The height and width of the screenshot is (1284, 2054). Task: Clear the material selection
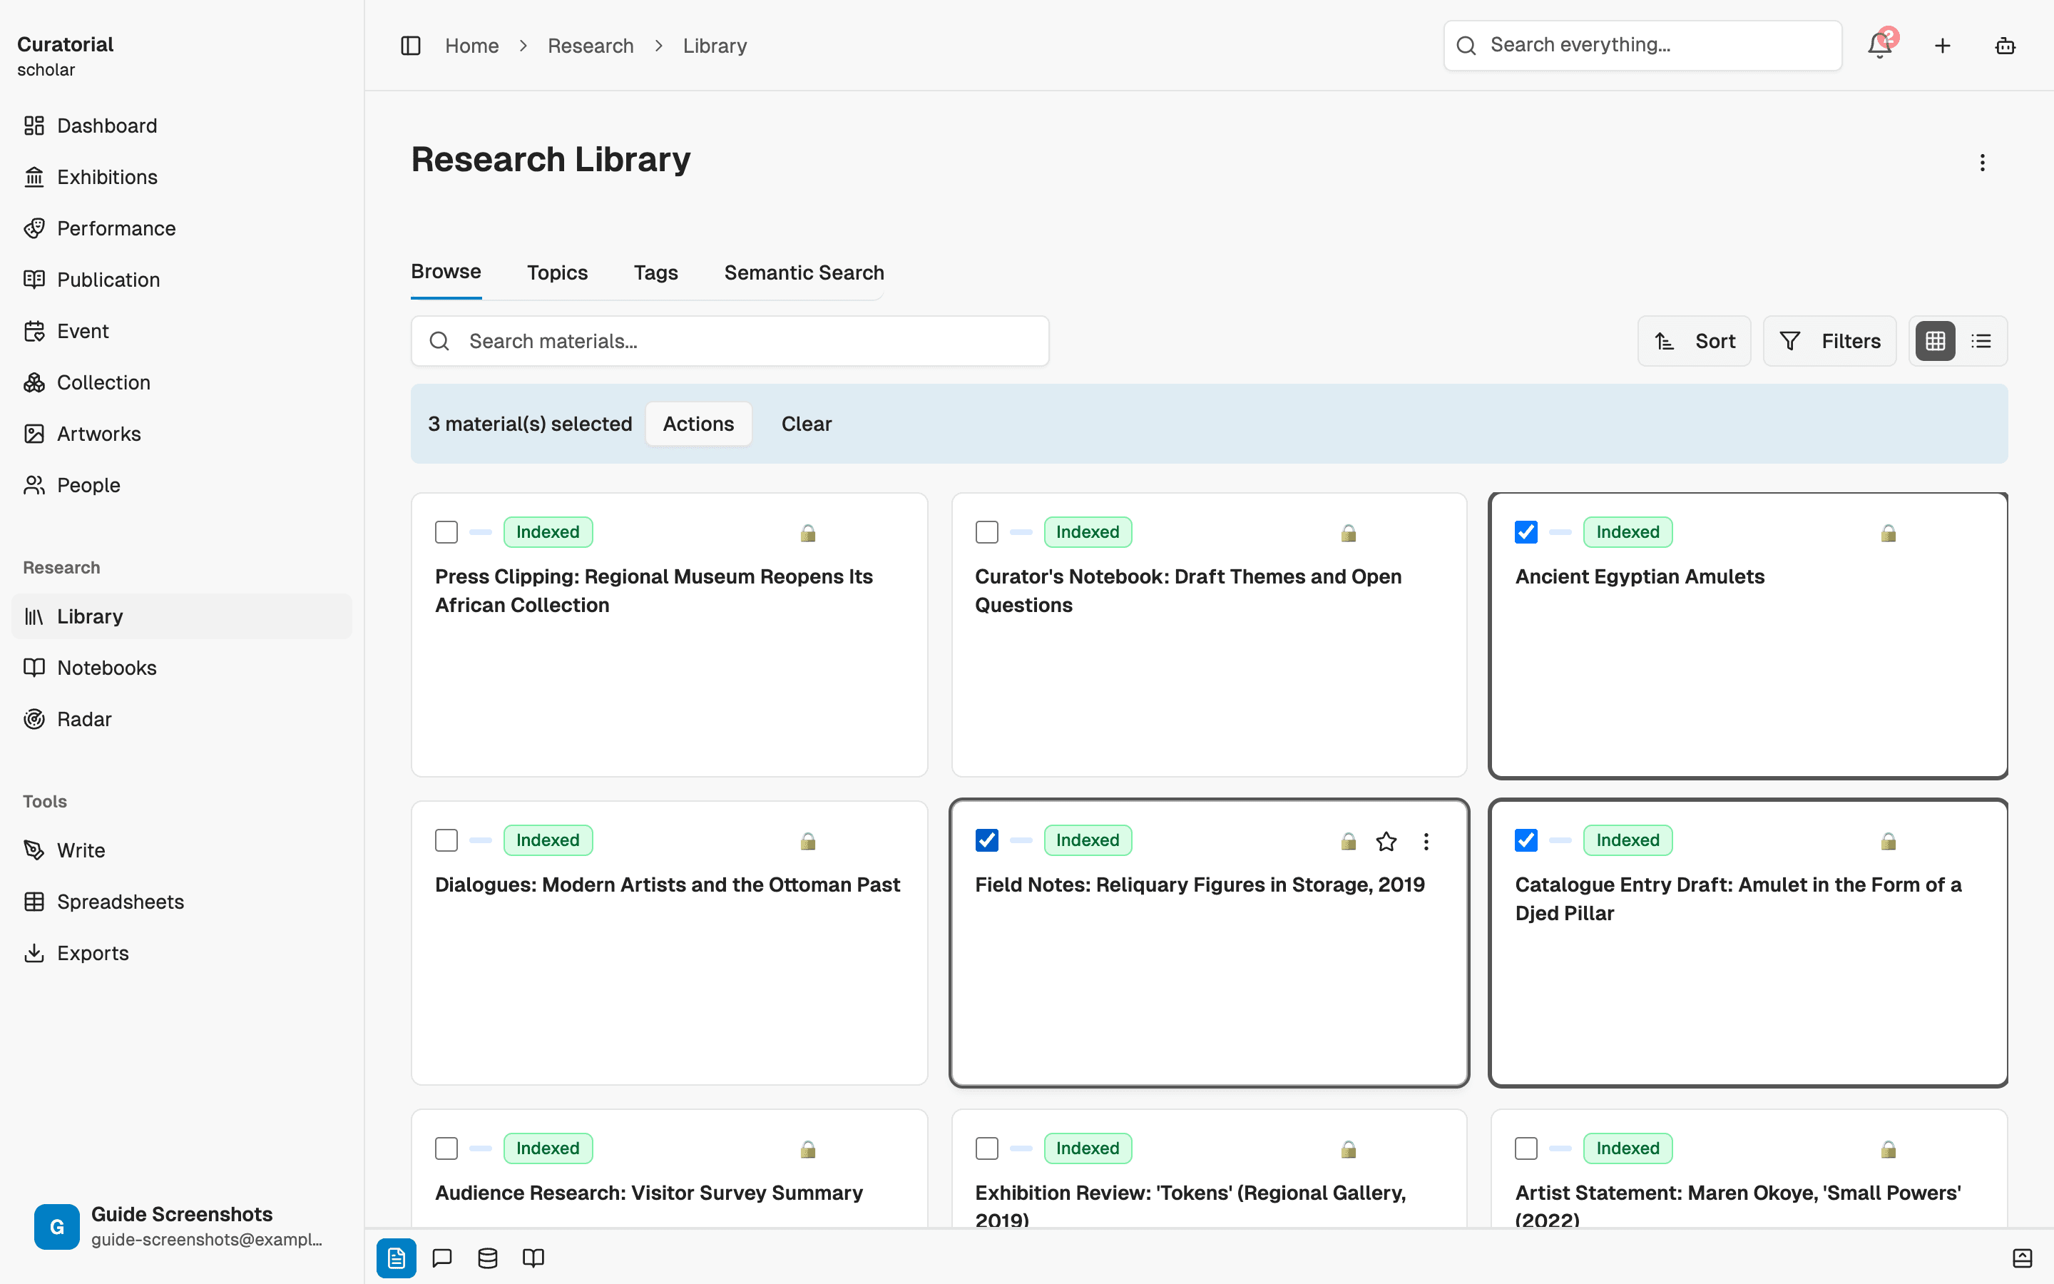pyautogui.click(x=807, y=424)
